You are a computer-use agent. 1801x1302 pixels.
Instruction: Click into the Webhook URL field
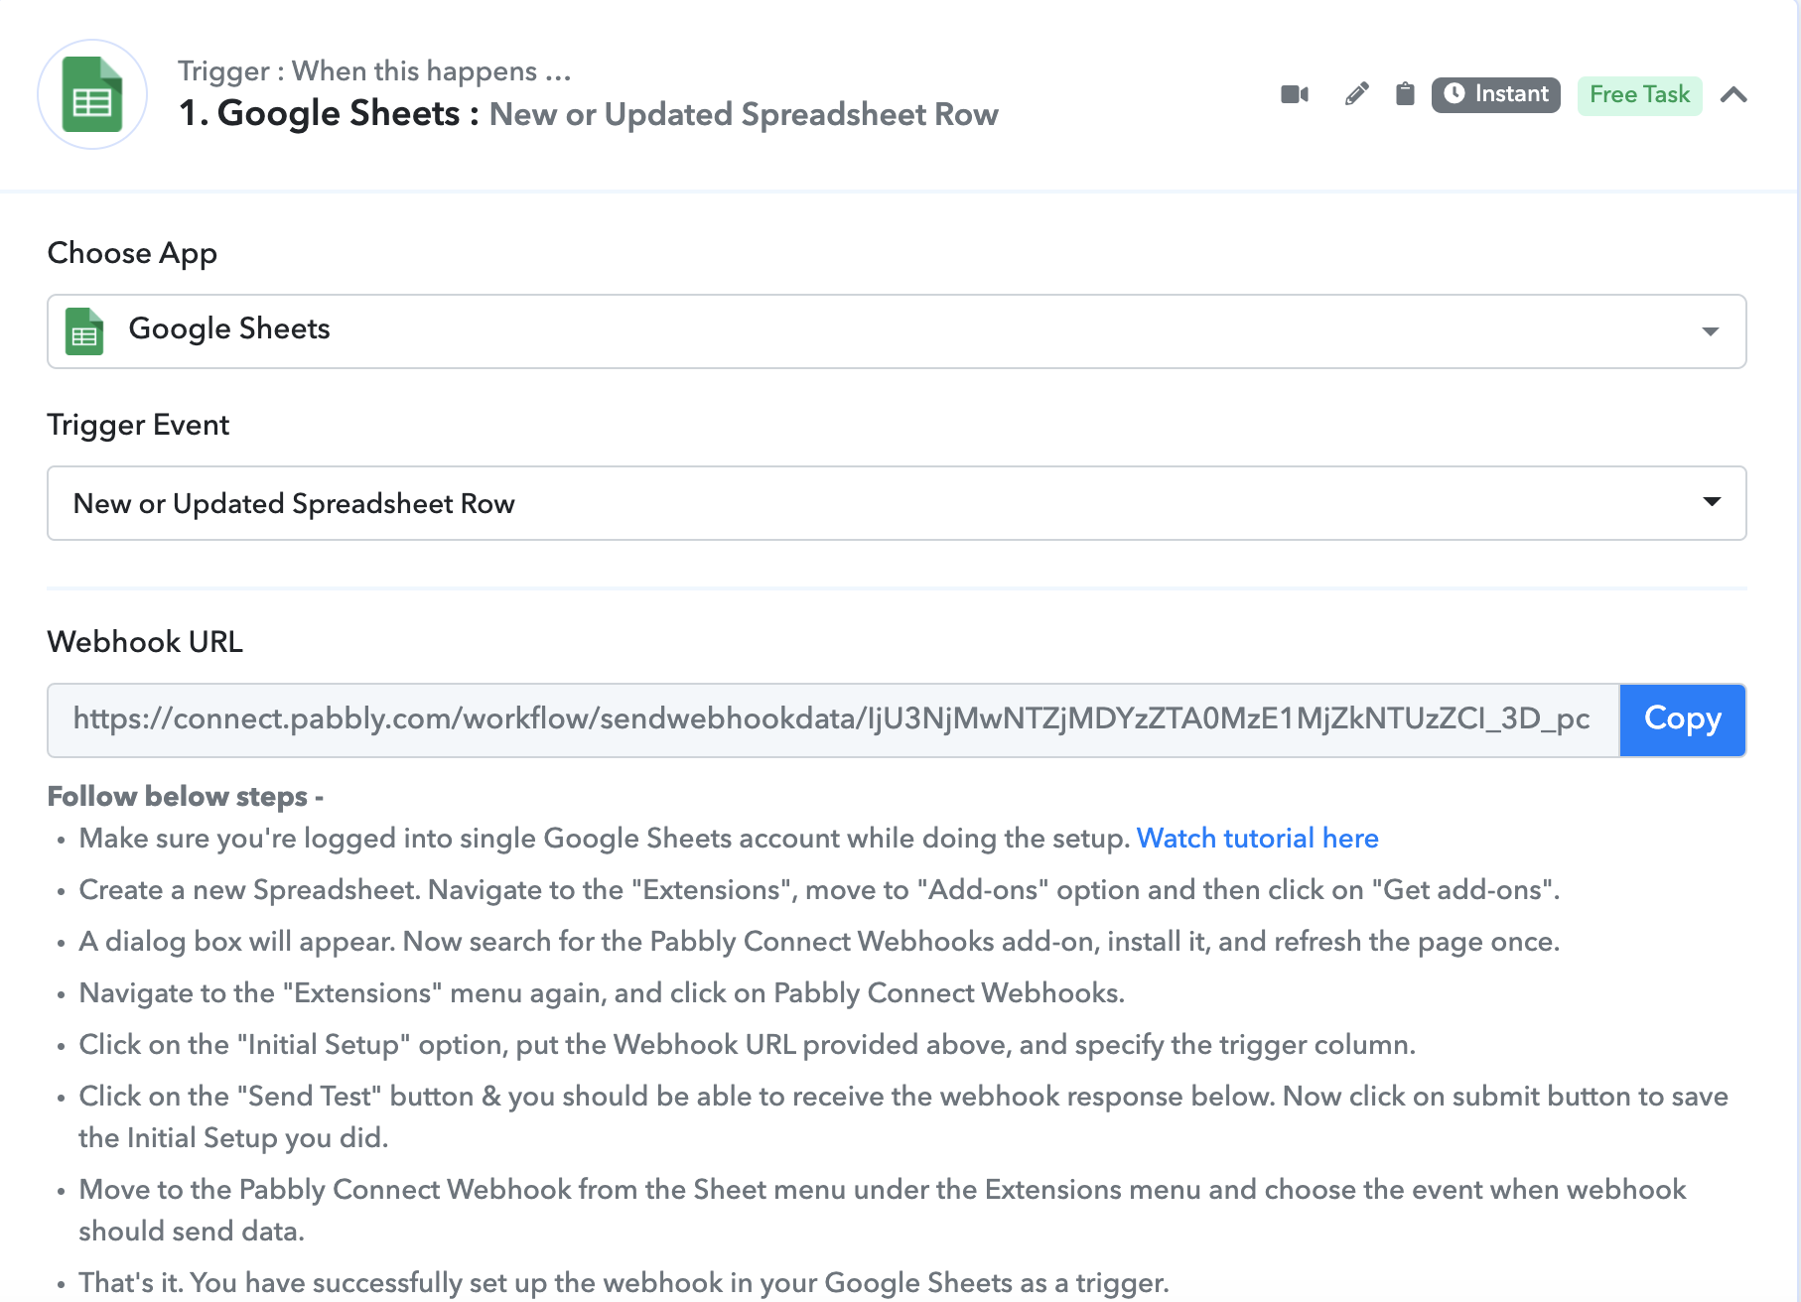834,719
